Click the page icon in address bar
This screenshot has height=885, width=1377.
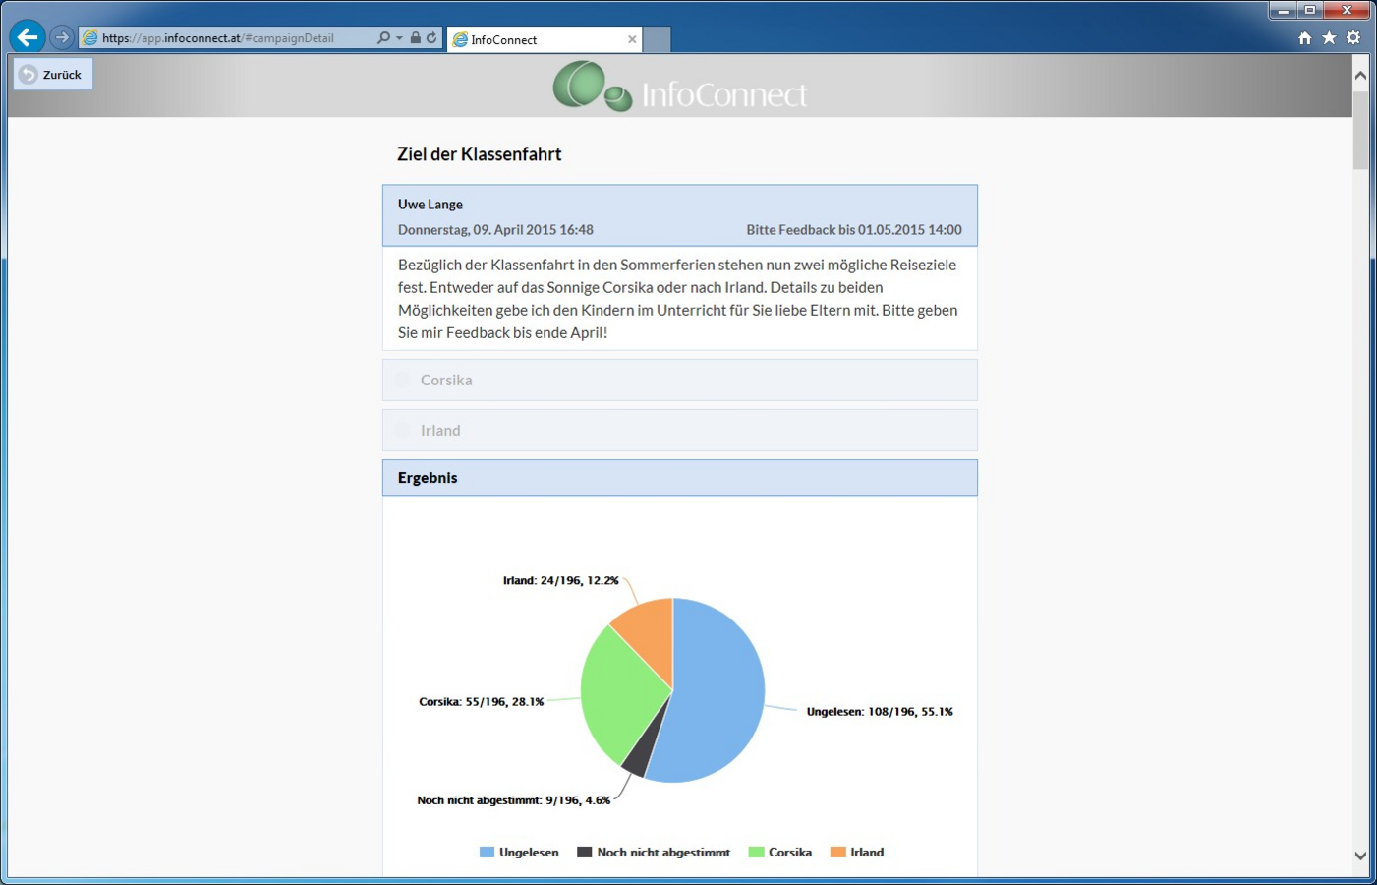pyautogui.click(x=90, y=37)
